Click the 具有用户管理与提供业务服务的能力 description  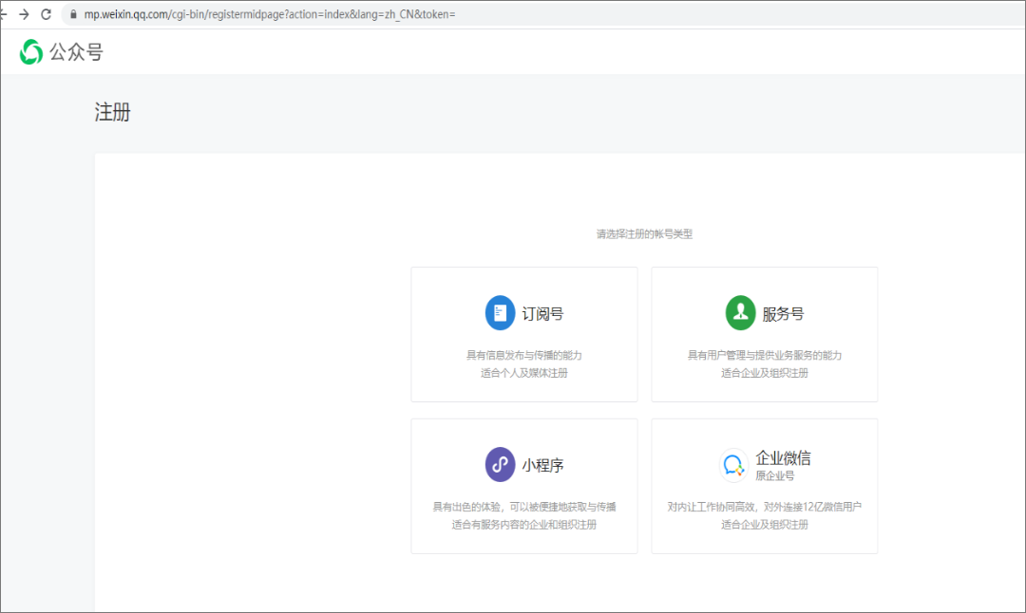pos(764,355)
